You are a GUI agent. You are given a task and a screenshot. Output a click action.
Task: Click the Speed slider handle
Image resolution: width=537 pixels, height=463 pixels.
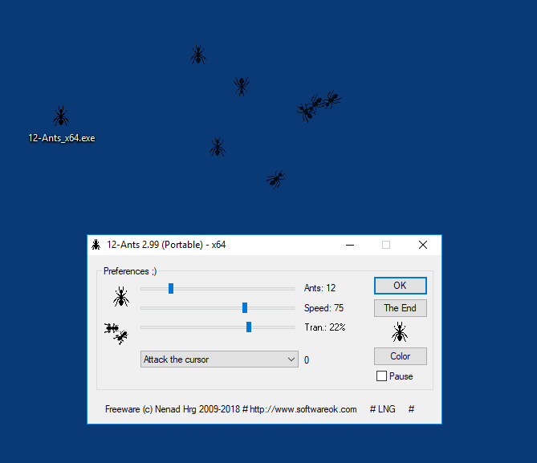[x=245, y=307]
